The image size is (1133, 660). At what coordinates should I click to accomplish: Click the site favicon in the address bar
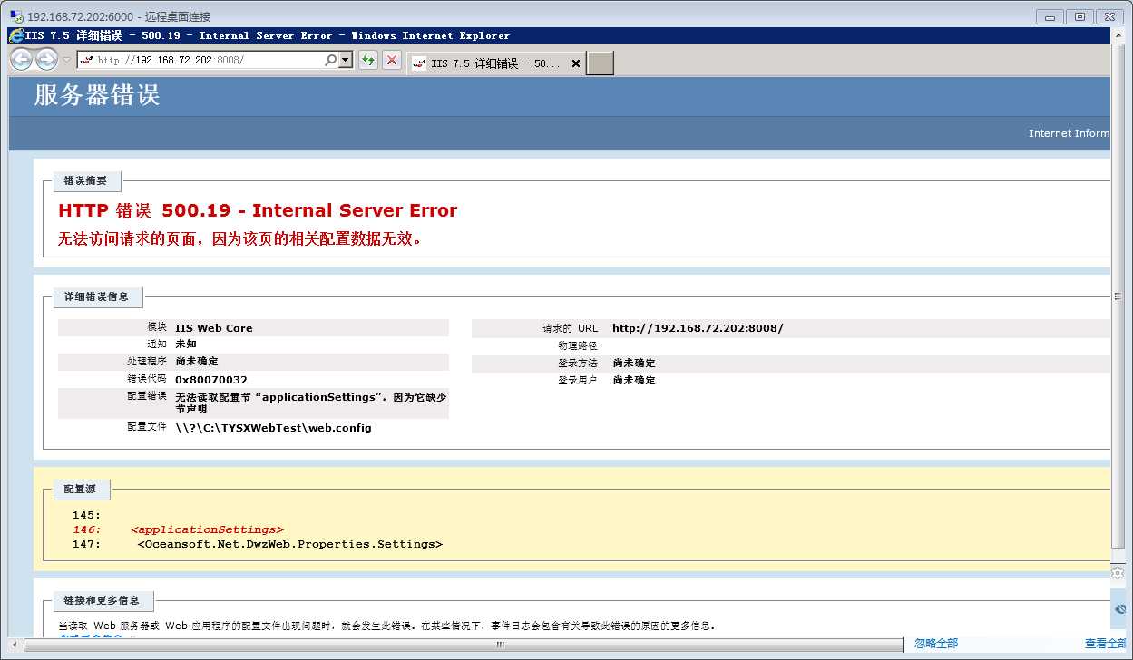pyautogui.click(x=87, y=61)
